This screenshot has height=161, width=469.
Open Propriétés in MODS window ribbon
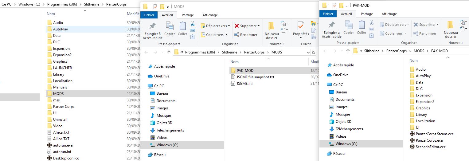(x=301, y=30)
